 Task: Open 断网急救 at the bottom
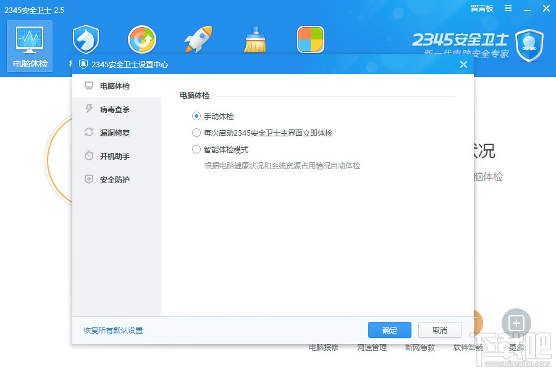click(x=420, y=347)
